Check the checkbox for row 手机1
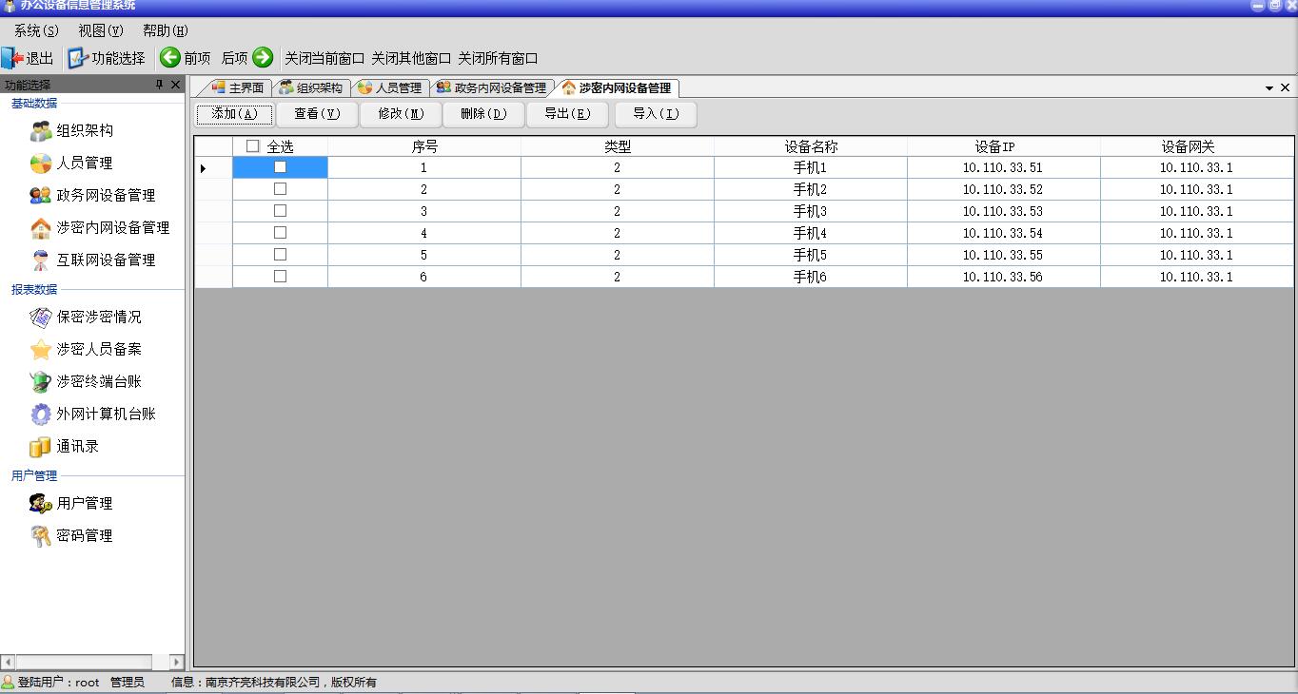This screenshot has width=1298, height=694. [280, 167]
